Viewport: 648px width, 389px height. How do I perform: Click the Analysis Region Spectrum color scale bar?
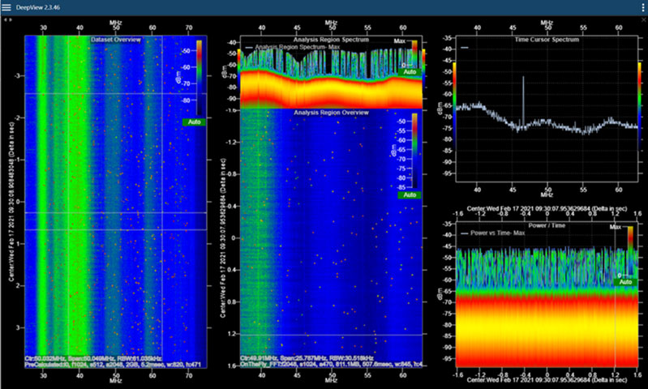(414, 52)
